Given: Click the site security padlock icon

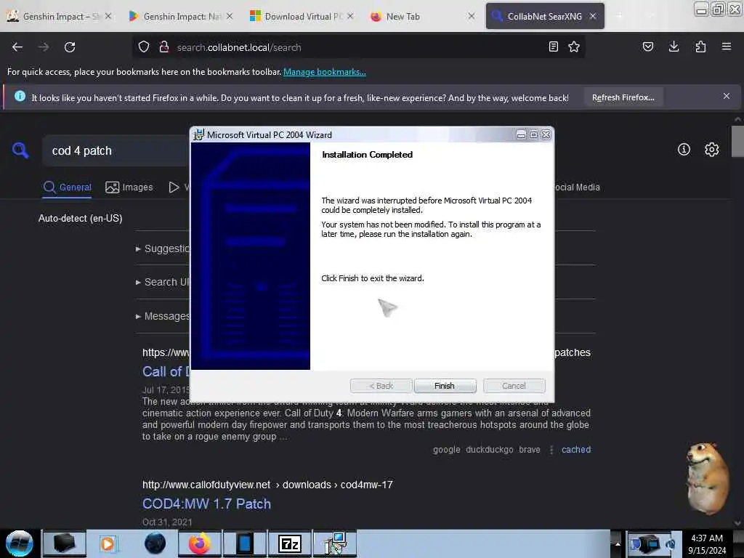Looking at the screenshot, I should click(164, 47).
